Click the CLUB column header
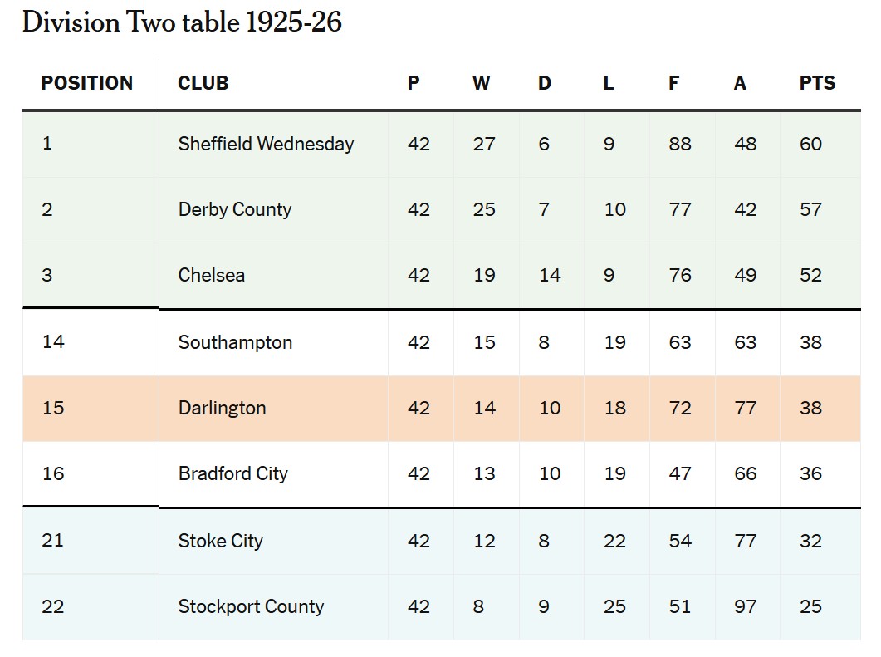This screenshot has width=881, height=657. coord(203,83)
